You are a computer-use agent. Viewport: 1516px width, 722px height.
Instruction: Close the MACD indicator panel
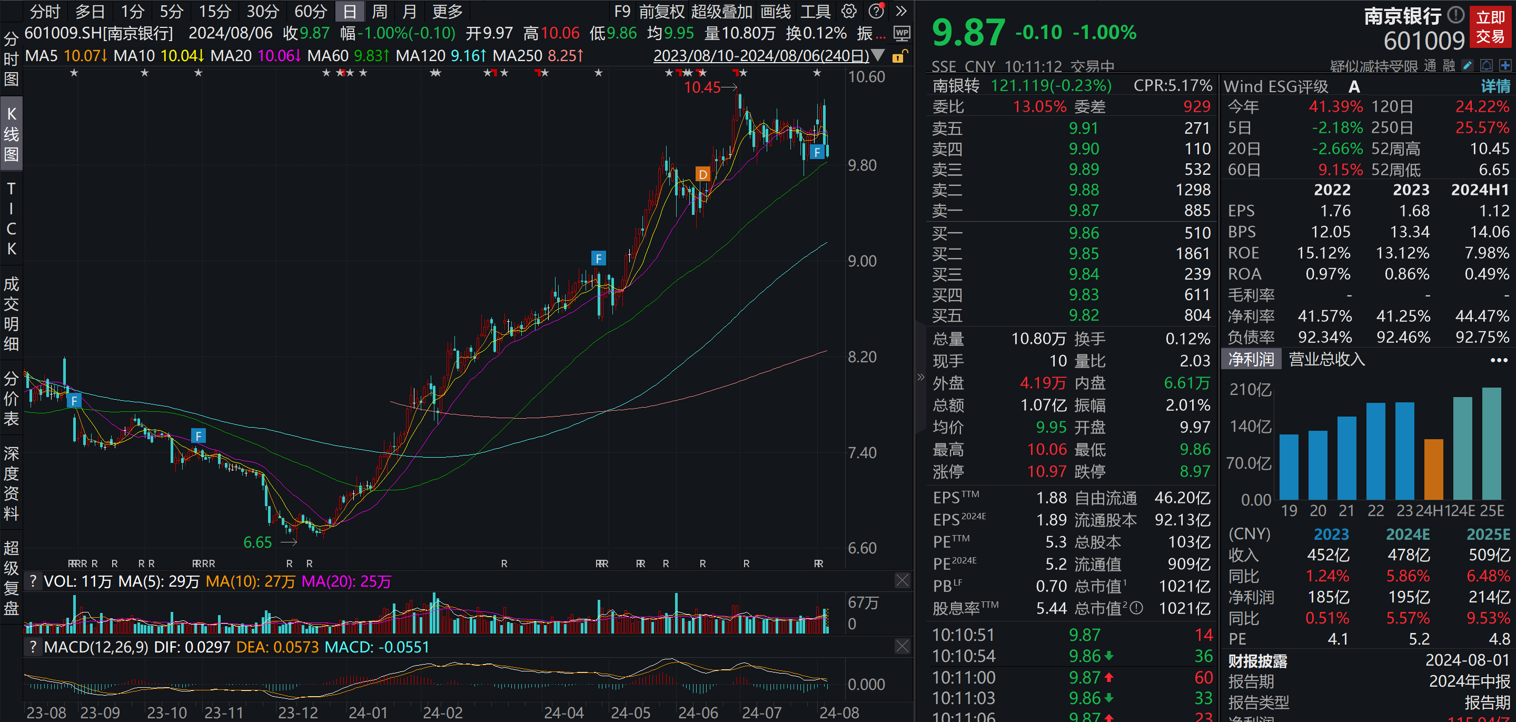pyautogui.click(x=901, y=647)
